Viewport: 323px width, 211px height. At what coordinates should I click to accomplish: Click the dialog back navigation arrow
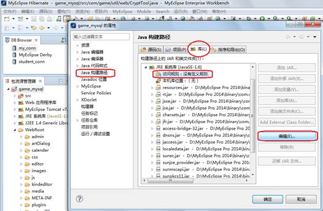click(x=288, y=37)
